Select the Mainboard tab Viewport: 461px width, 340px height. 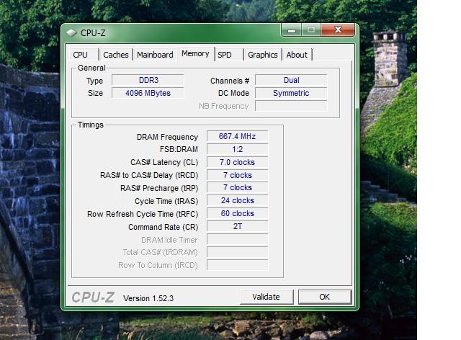click(155, 55)
